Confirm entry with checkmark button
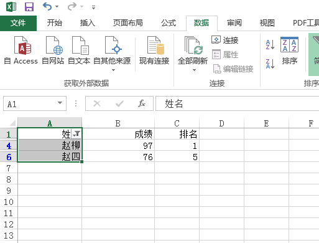Screen dimensions: 319x243 (119, 103)
